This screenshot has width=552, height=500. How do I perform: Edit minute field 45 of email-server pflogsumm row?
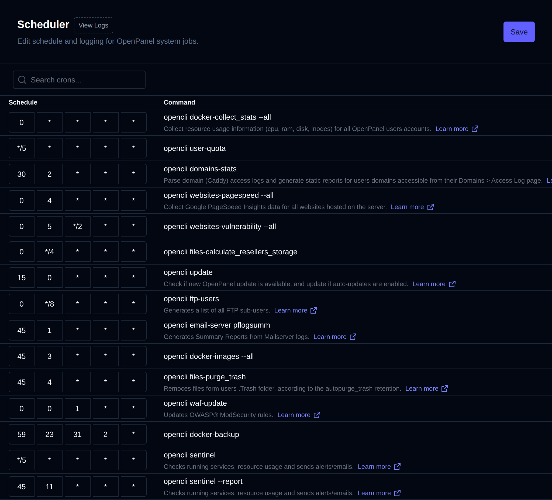(22, 331)
